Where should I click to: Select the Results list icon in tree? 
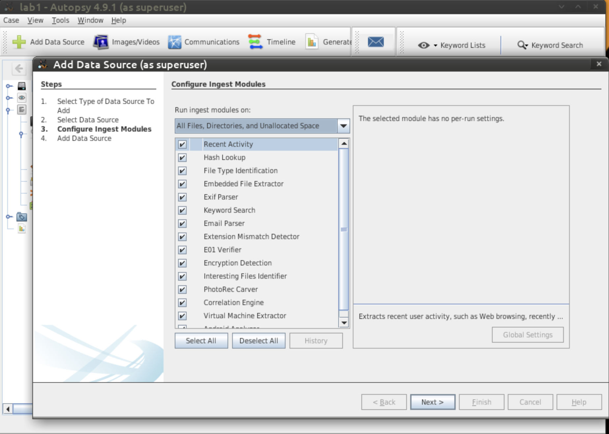pyautogui.click(x=22, y=109)
